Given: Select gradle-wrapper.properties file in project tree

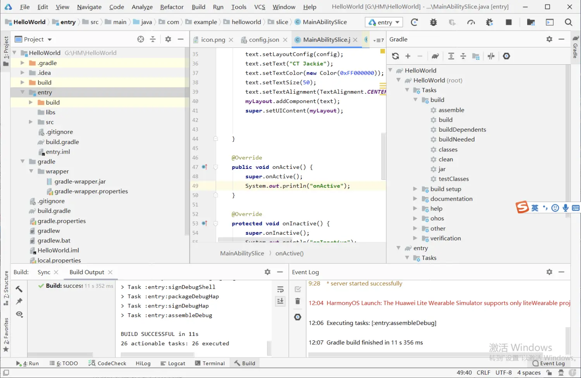Looking at the screenshot, I should coord(87,191).
